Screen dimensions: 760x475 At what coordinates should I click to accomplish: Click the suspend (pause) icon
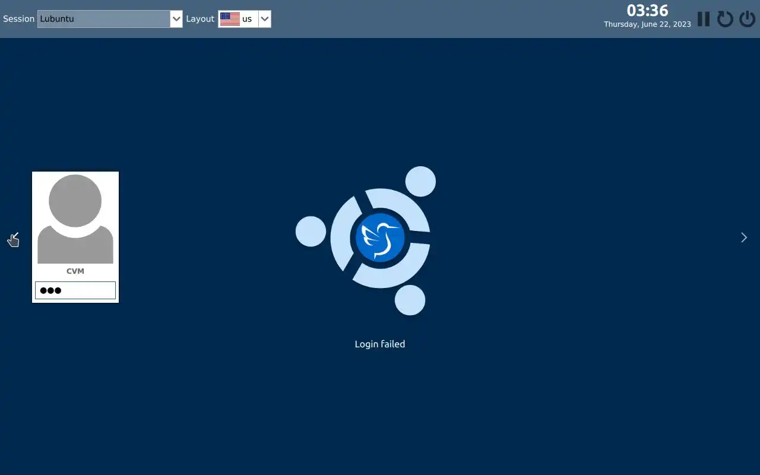704,19
